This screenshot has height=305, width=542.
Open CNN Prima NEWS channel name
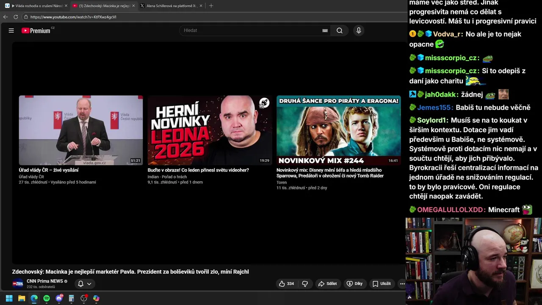45,281
